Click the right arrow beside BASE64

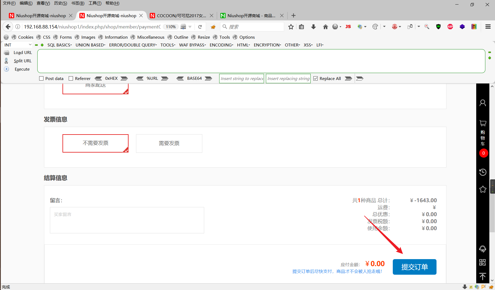[x=208, y=78]
